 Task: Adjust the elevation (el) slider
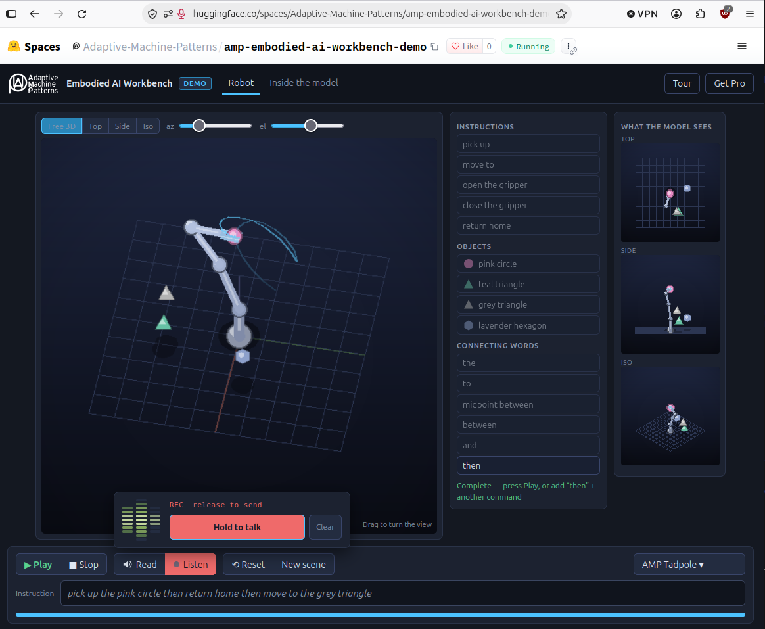[x=308, y=126]
